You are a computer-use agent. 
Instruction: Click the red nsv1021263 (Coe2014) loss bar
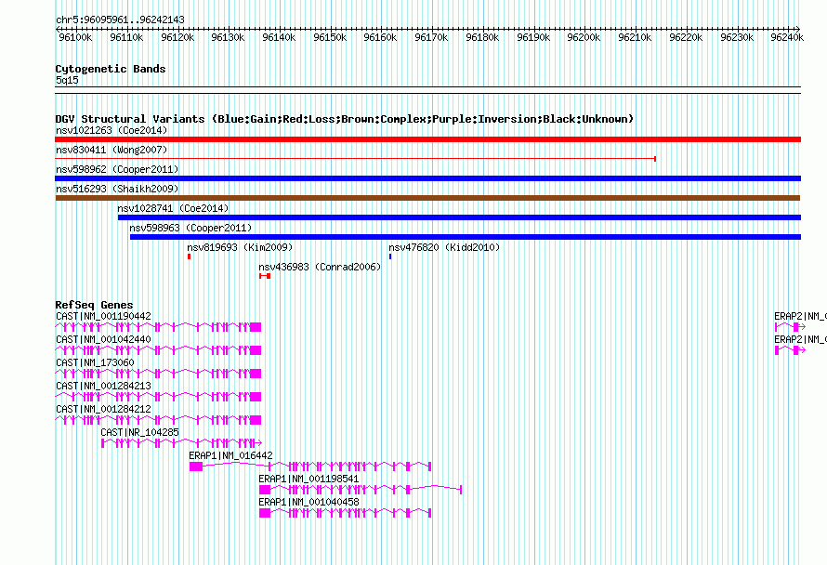(427, 139)
